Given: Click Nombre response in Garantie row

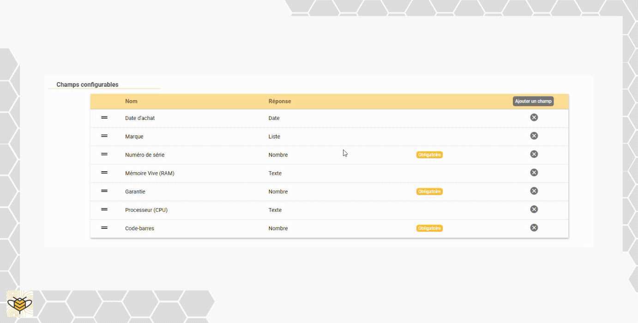Looking at the screenshot, I should (x=278, y=191).
